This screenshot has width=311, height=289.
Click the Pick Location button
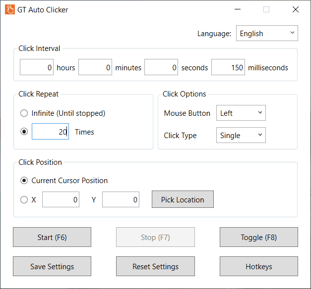[183, 199]
